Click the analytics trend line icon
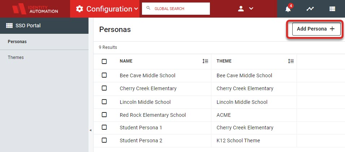This screenshot has height=152, width=345. (310, 9)
